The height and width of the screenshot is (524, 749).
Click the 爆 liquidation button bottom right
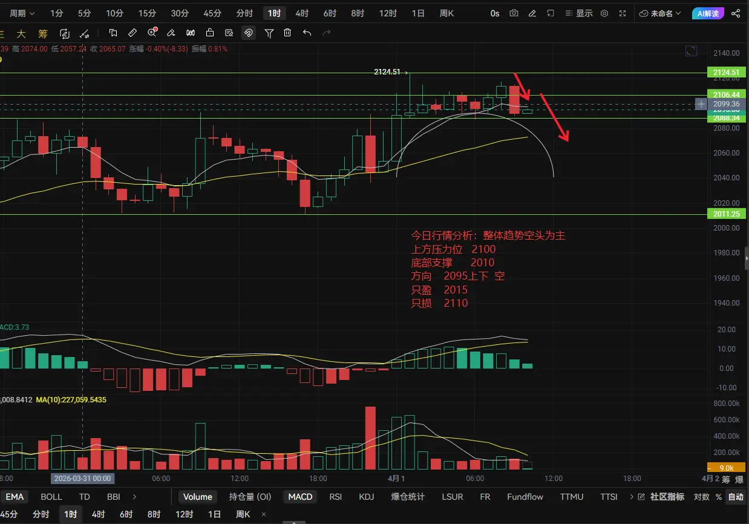[x=739, y=479]
